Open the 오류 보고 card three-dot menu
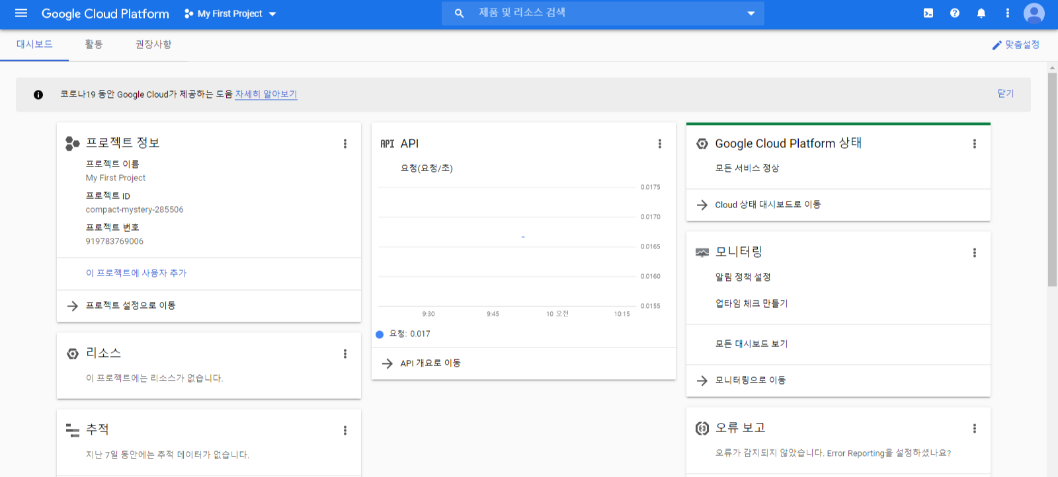This screenshot has height=477, width=1058. pyautogui.click(x=975, y=428)
